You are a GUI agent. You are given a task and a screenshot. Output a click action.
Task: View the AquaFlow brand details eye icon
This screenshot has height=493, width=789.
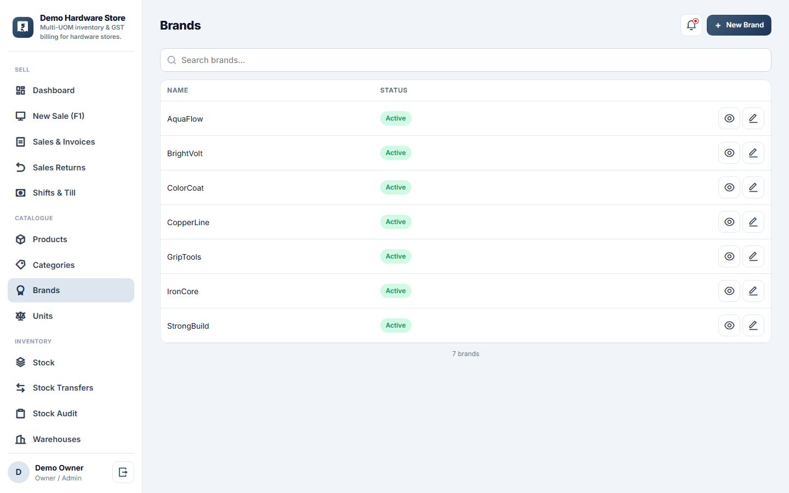pyautogui.click(x=729, y=118)
